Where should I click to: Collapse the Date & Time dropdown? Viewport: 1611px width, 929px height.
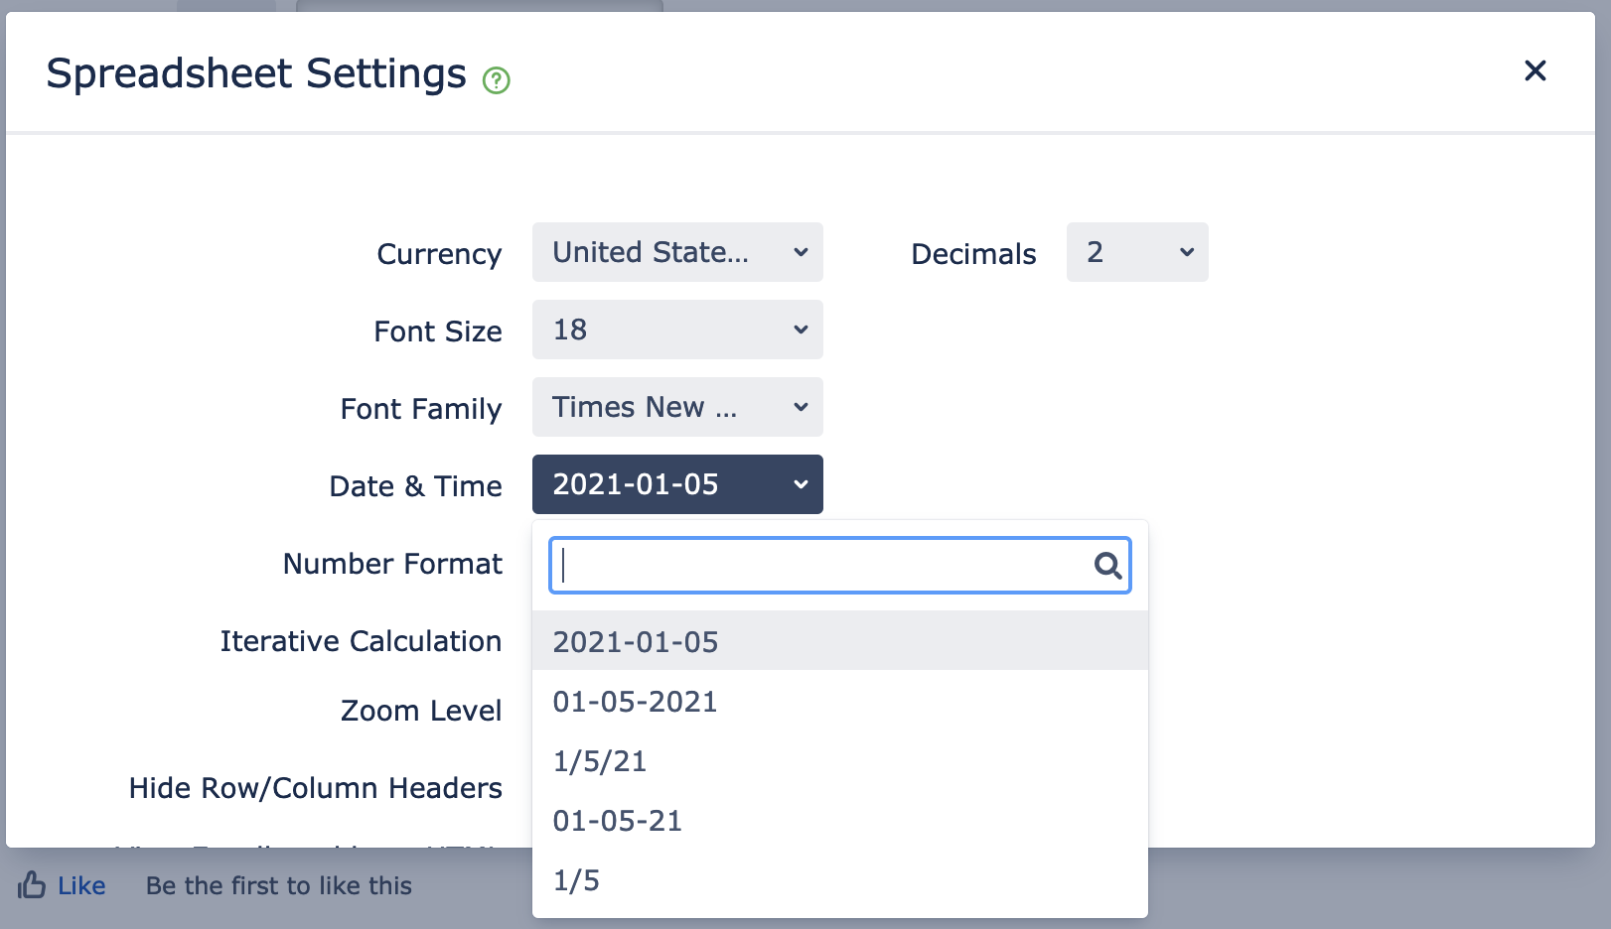pos(677,484)
